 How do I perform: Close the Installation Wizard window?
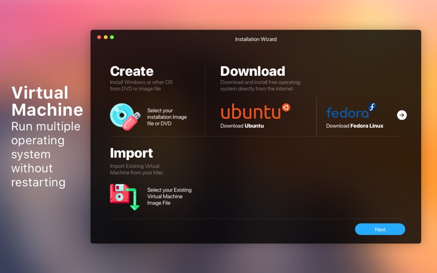coord(99,37)
